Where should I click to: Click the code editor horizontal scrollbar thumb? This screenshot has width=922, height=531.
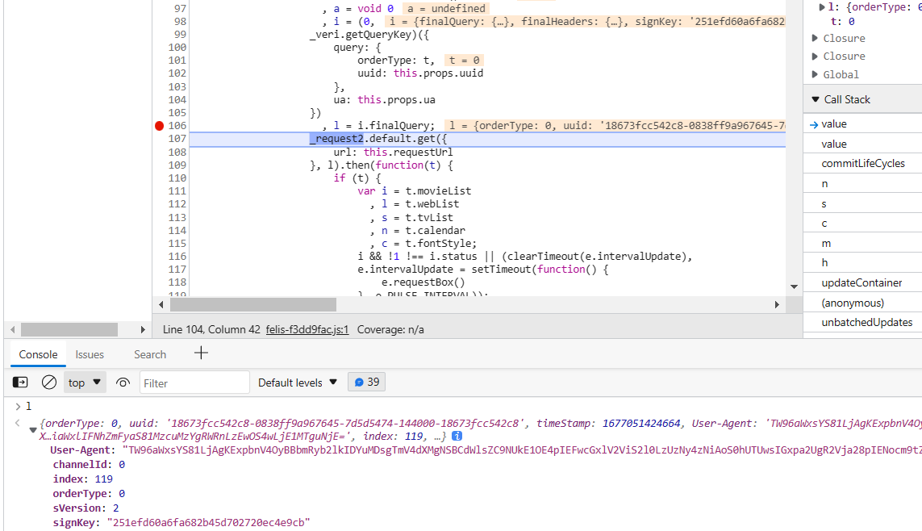tap(252, 304)
